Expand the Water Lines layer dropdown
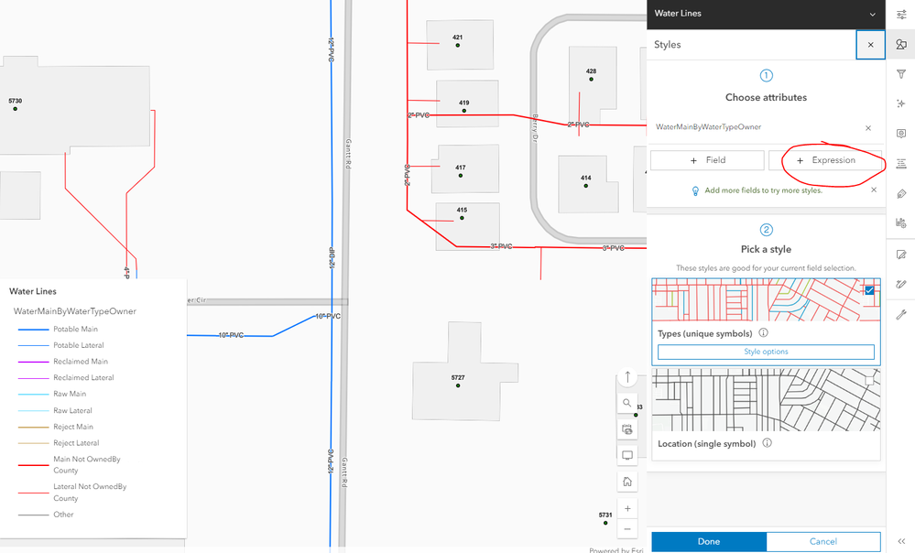Screen dimensions: 915x553 click(872, 14)
